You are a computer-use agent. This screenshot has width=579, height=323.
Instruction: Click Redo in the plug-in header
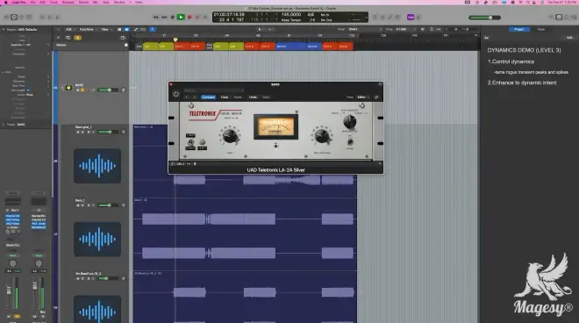point(266,97)
